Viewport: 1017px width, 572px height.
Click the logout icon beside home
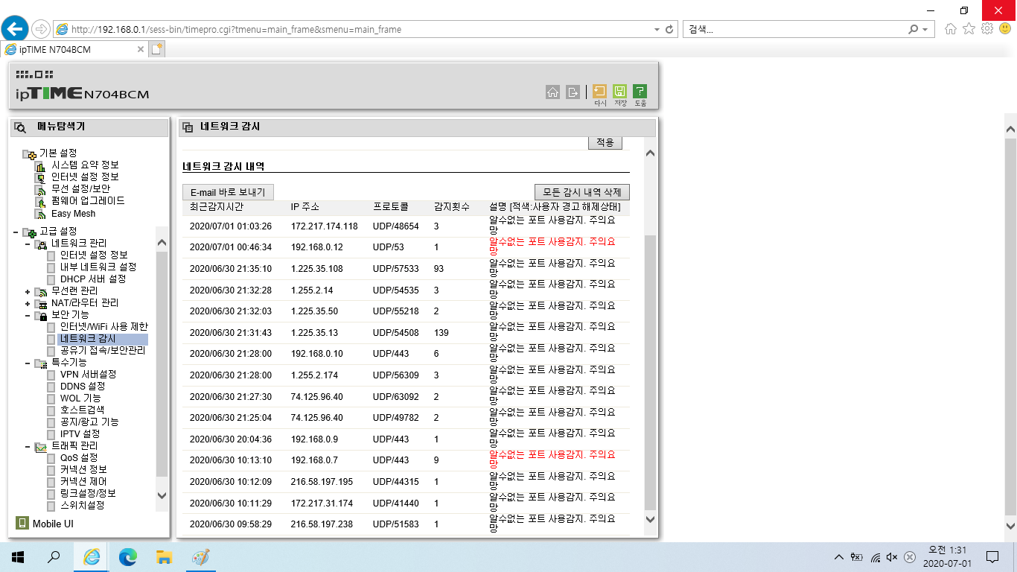click(573, 92)
